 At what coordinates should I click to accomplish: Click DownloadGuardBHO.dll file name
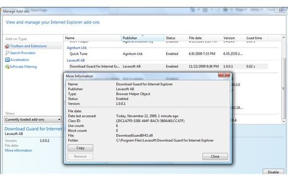click(x=134, y=136)
